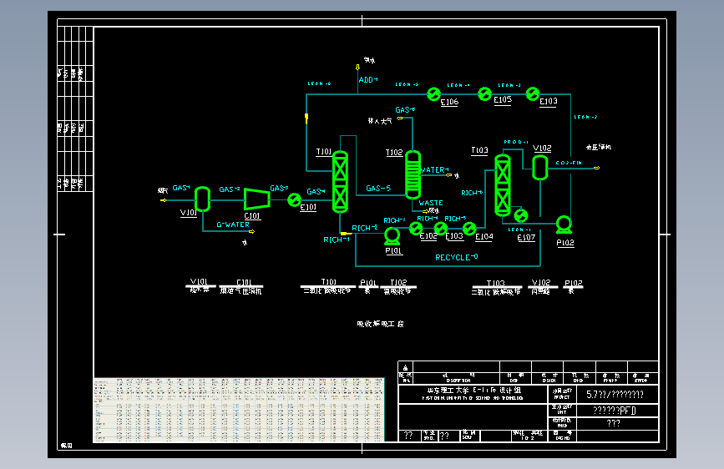724x469 pixels.
Task: Select the PROD-1 stream label
Action: click(x=516, y=142)
